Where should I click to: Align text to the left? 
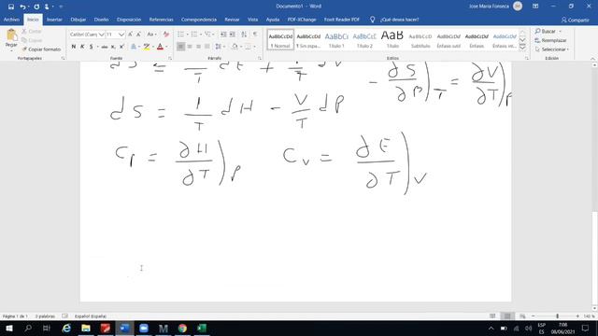(180, 47)
